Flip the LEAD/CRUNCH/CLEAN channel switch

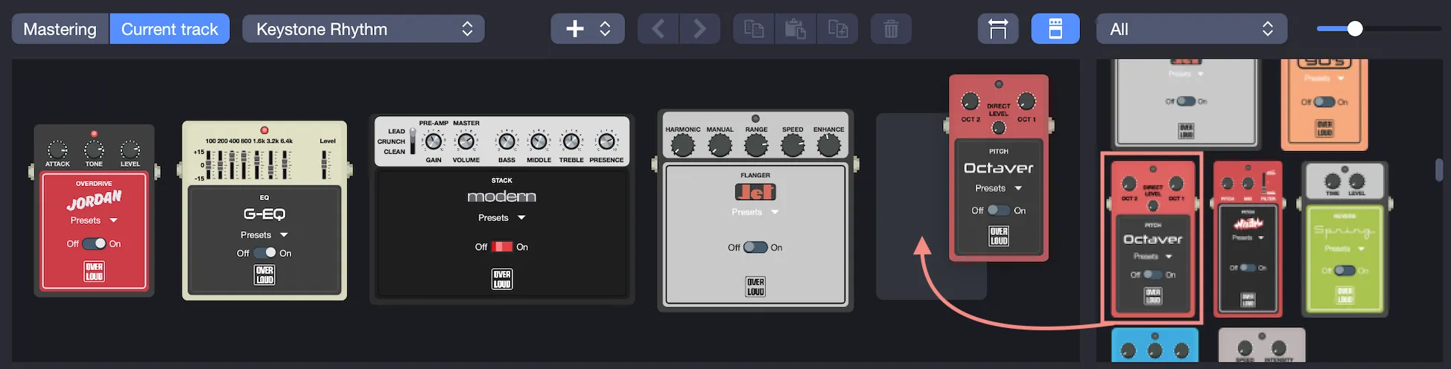[x=413, y=141]
